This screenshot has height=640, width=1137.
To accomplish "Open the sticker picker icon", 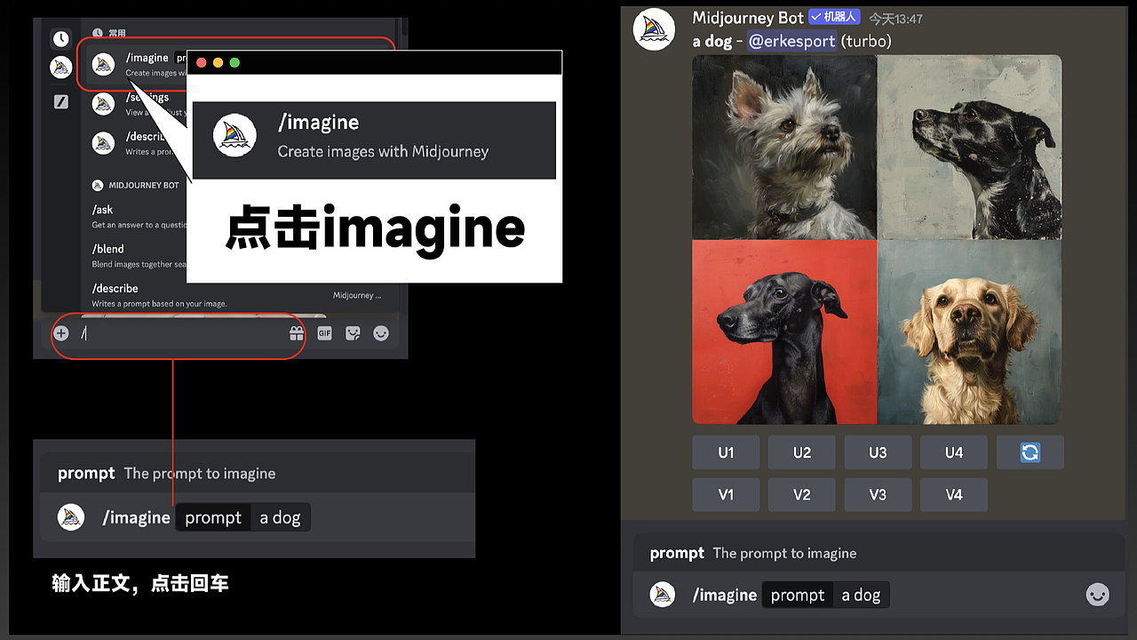I will tap(353, 333).
